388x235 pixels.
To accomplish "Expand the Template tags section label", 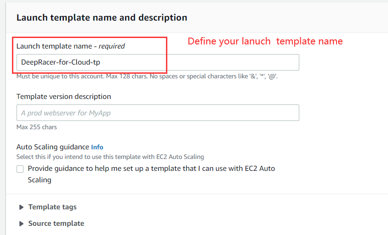I will tap(52, 207).
